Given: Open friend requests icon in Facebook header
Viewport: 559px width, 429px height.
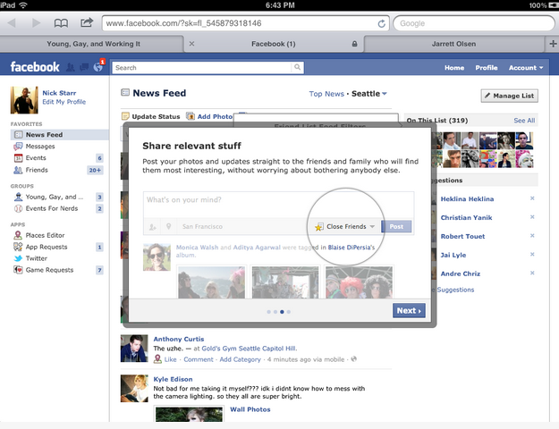Looking at the screenshot, I should coord(71,67).
